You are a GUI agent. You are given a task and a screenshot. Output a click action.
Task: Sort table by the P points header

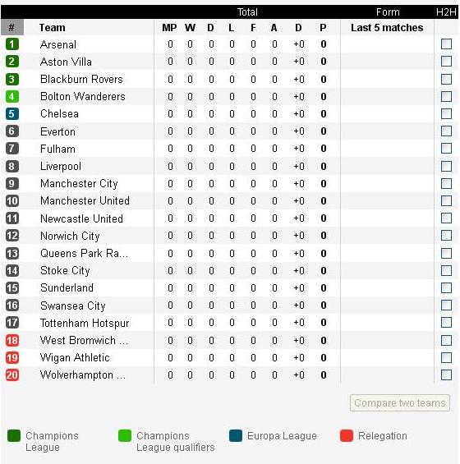pyautogui.click(x=323, y=28)
